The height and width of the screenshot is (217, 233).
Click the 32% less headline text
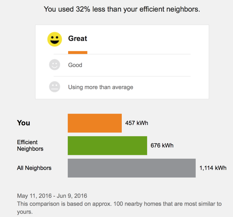point(122,9)
